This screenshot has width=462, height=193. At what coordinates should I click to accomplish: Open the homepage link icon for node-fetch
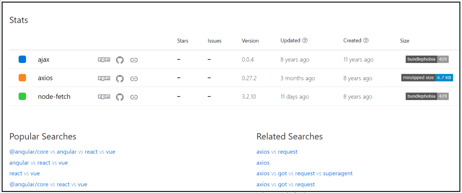point(134,96)
